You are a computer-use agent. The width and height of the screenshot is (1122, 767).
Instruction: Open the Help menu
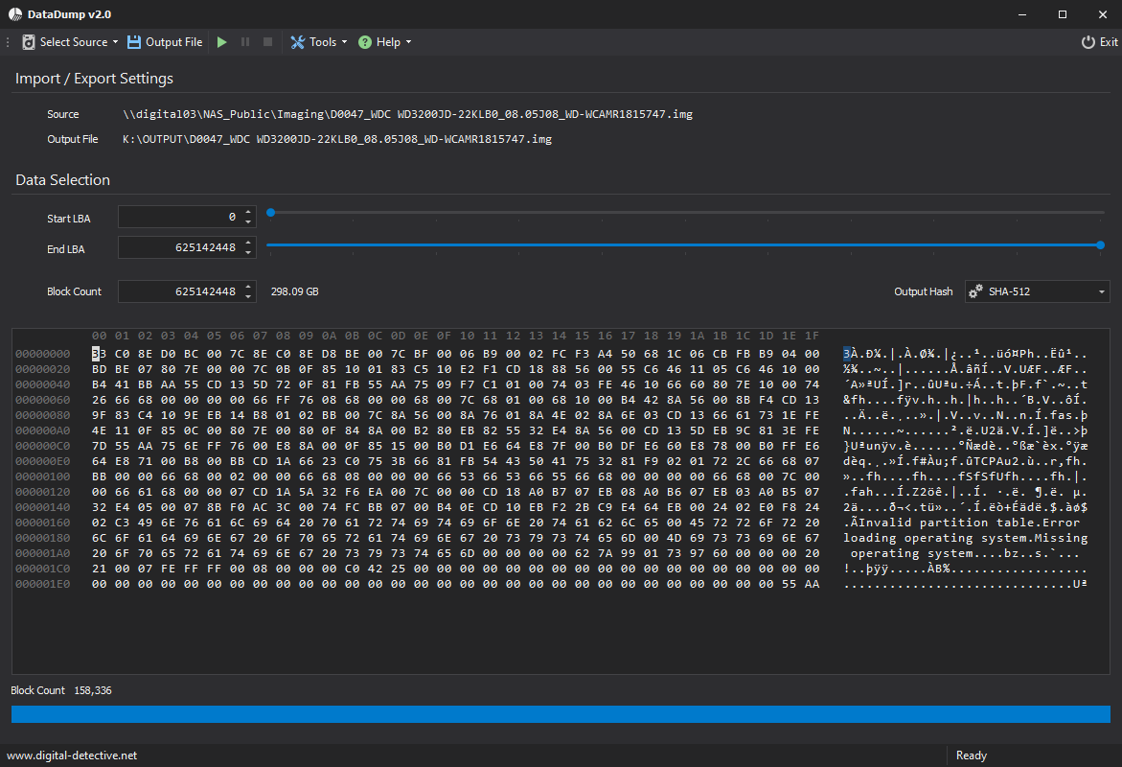[x=385, y=42]
